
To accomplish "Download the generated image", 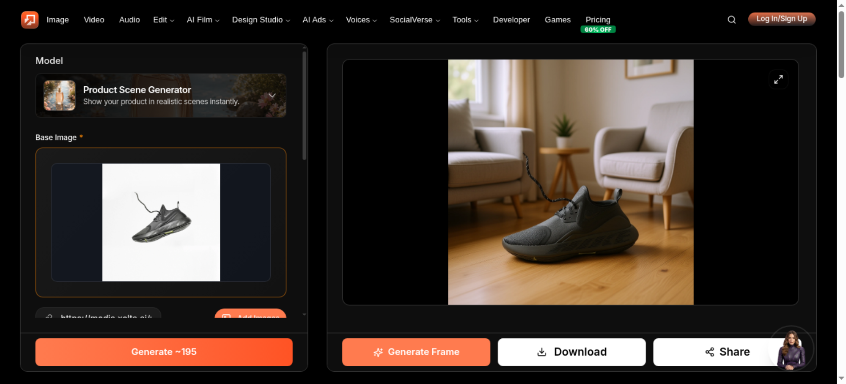I will click(x=571, y=352).
